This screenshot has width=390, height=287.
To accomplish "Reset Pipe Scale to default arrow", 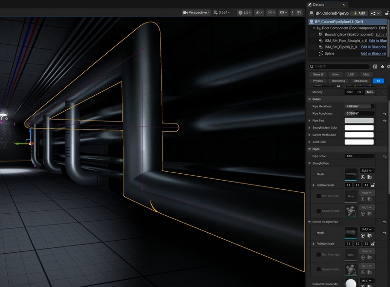I will [385, 156].
